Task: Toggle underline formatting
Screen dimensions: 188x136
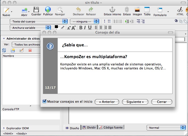Action: 90,28
